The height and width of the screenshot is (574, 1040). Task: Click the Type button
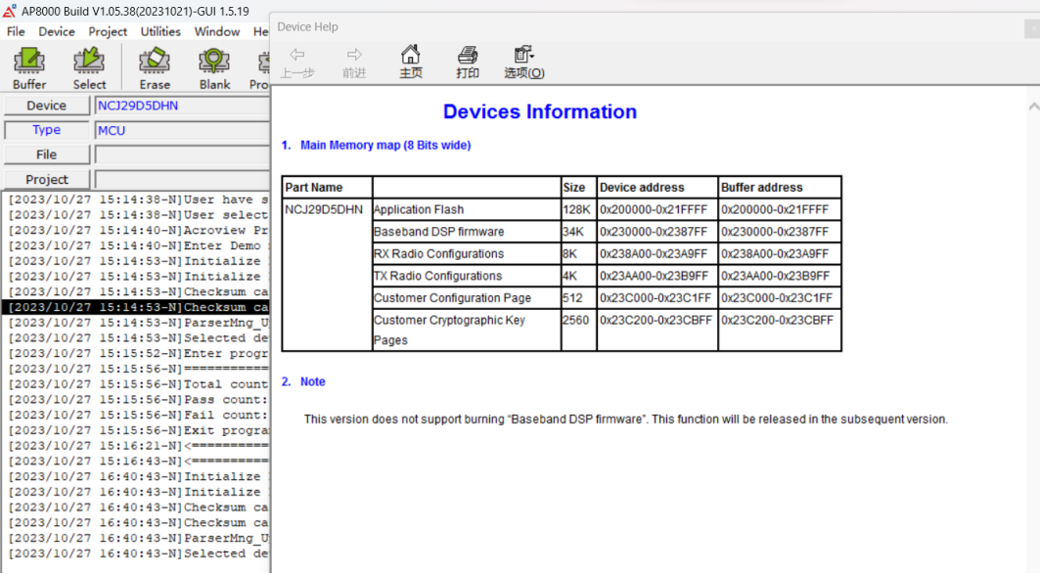click(46, 130)
